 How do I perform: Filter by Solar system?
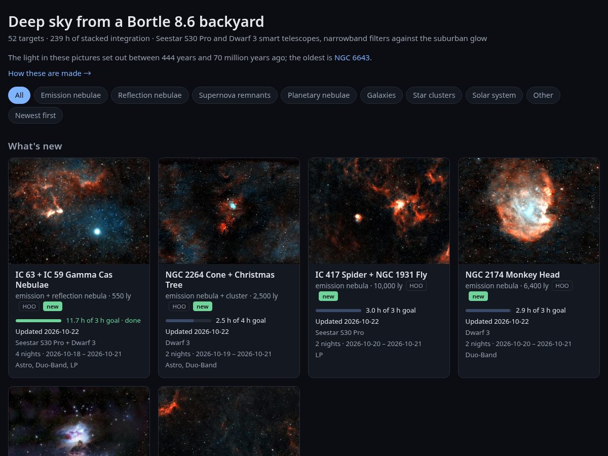(x=494, y=95)
